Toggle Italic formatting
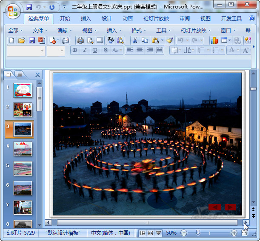Image resolution: width=260 pixels, height=241 pixels. pos(85,50)
